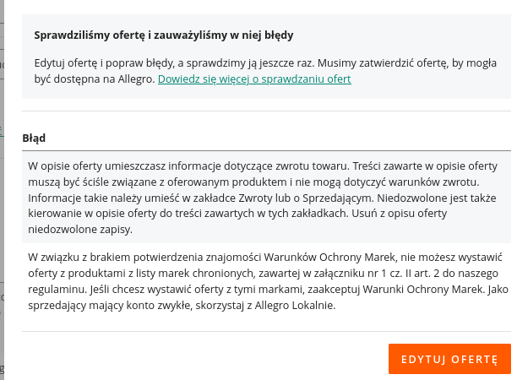Click the 'Błąd' column header

pyautogui.click(x=34, y=138)
